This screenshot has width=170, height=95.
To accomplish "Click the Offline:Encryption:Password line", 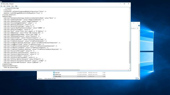I will click(x=25, y=61).
